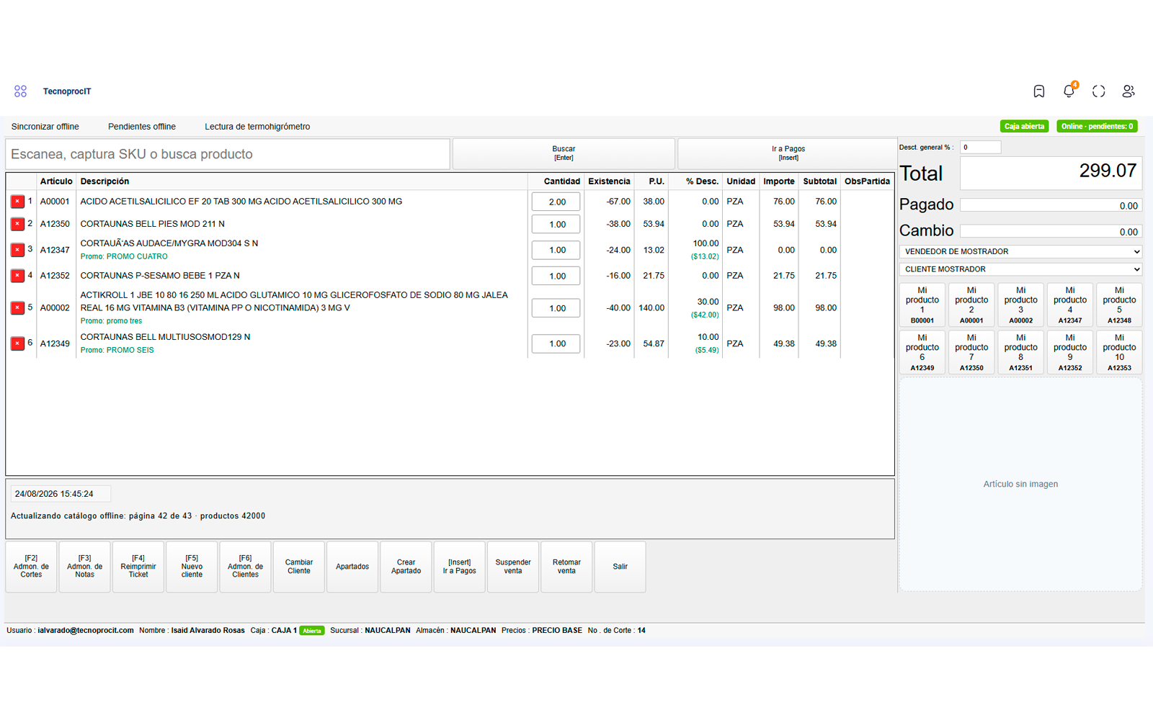1153x720 pixels.
Task: Remove item A12347 with red X
Action: [17, 251]
